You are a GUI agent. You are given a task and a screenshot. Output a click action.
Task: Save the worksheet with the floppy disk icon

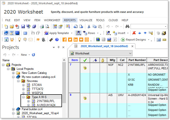click(23, 26)
